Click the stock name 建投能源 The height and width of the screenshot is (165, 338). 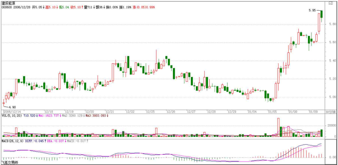[x=8, y=3]
